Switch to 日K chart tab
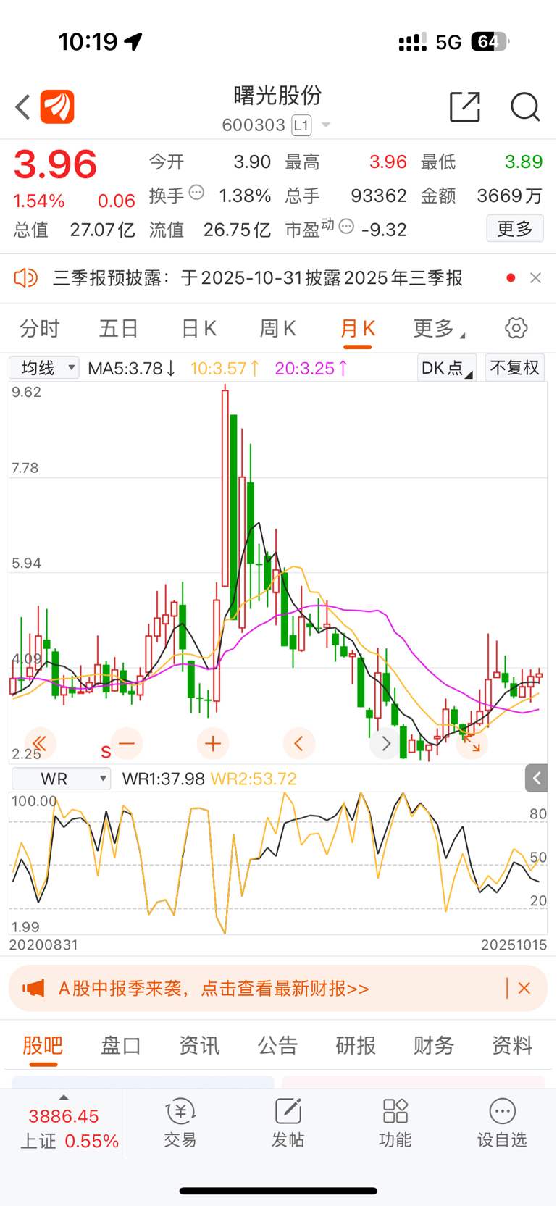The image size is (557, 1206). 198,329
